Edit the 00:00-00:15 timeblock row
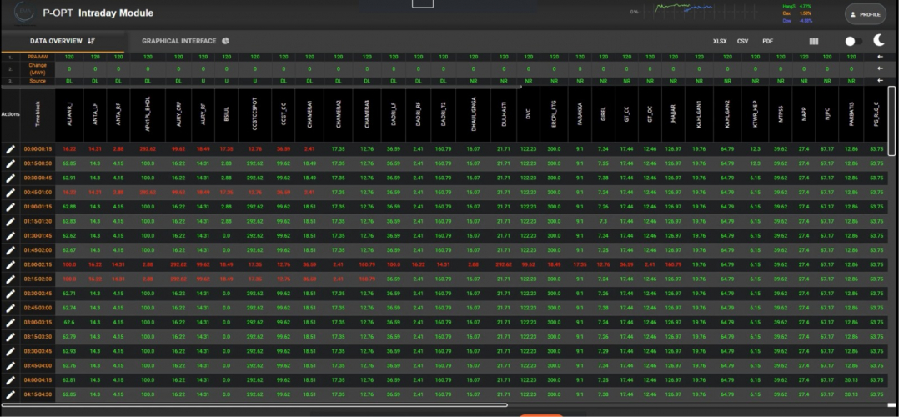 click(10, 149)
